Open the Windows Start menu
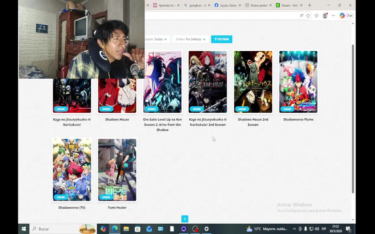The image size is (375, 234). tap(24, 229)
